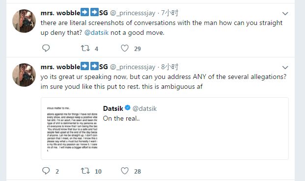
Task: Expand options for the 8小时 tweet
Action: [285, 67]
